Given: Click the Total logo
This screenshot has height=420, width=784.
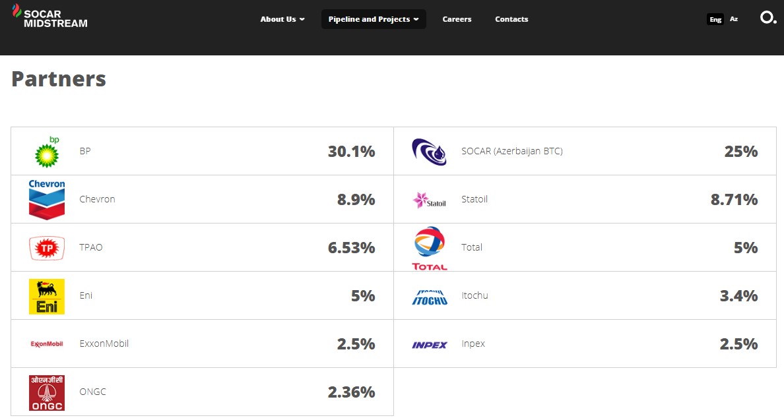Looking at the screenshot, I should tap(430, 248).
